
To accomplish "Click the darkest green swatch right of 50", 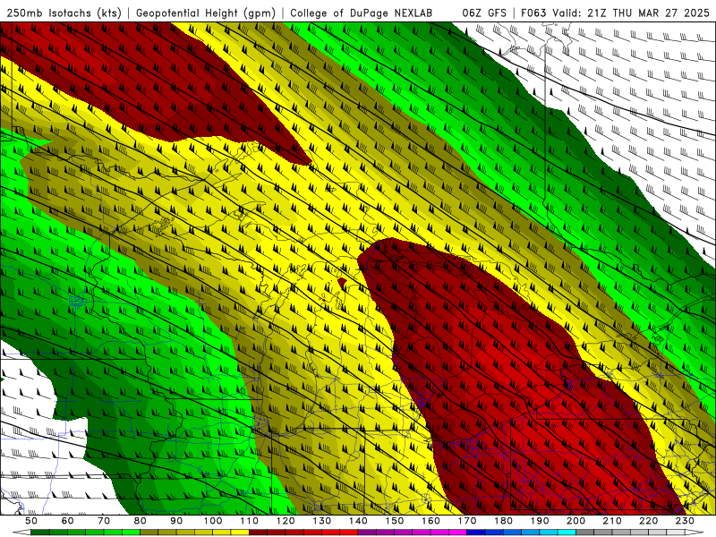I will [x=40, y=533].
